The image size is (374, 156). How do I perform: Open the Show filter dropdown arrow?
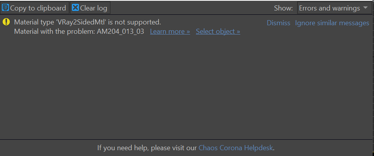pyautogui.click(x=365, y=8)
